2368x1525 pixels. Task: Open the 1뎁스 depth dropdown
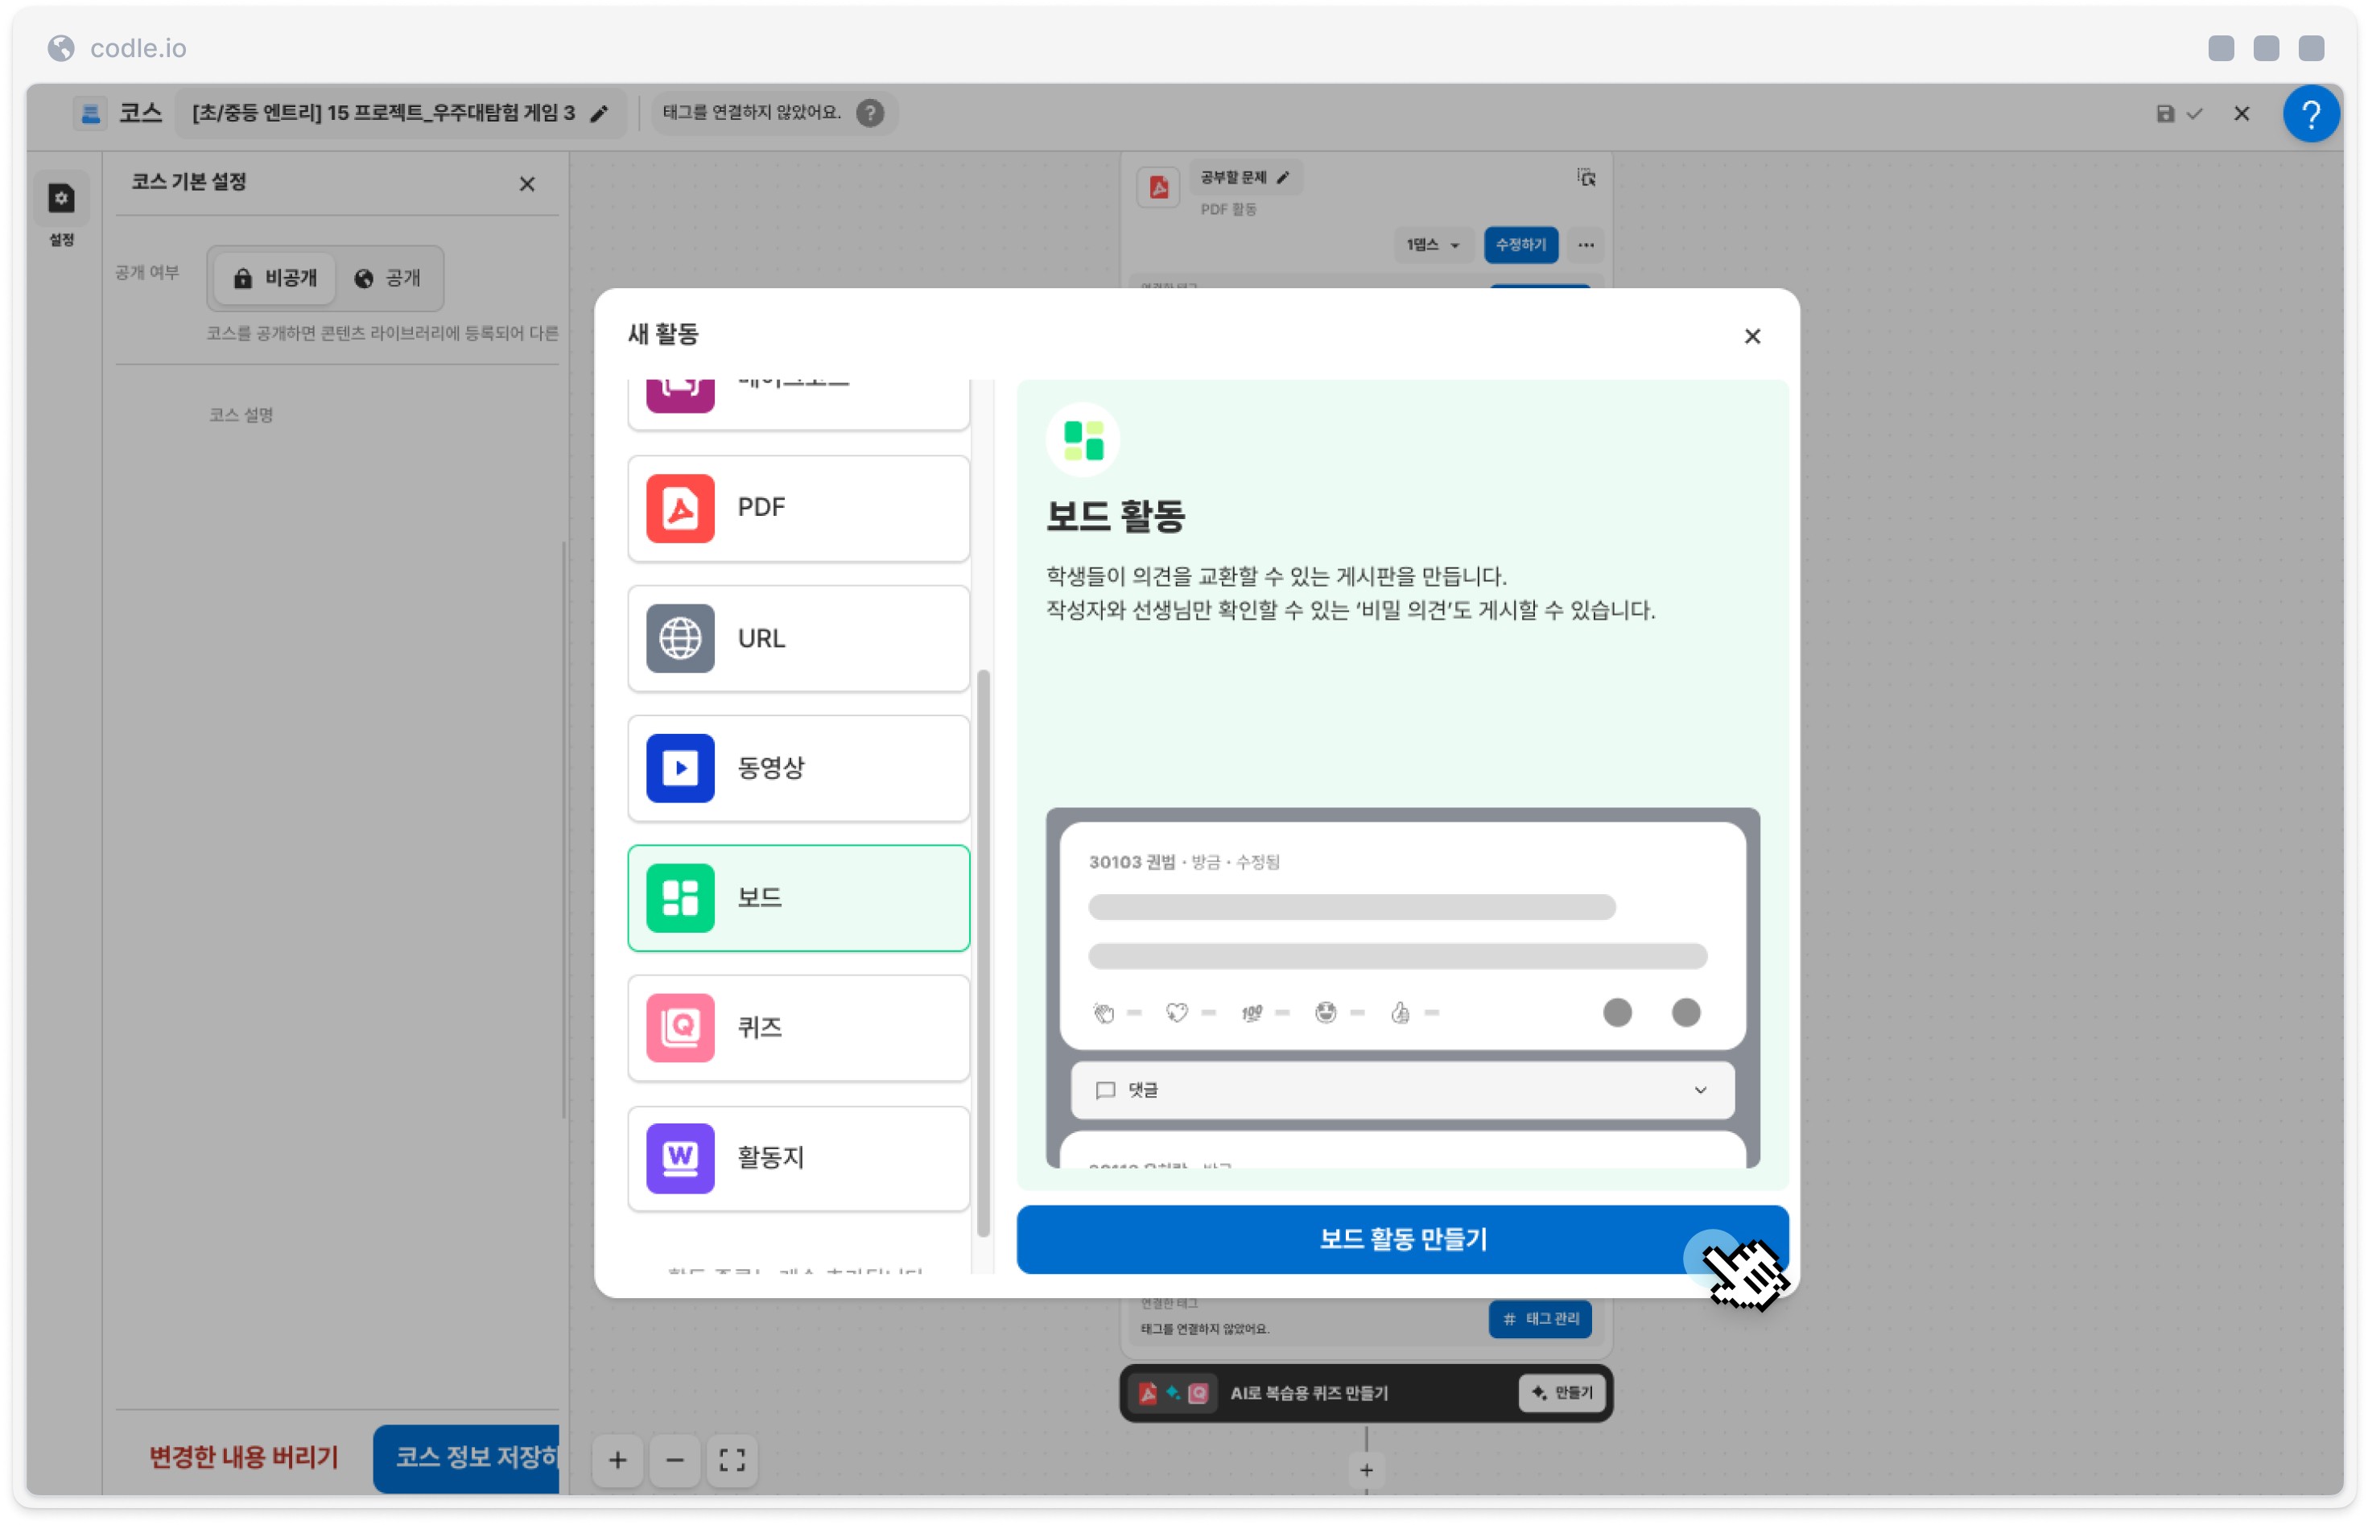[x=1432, y=245]
